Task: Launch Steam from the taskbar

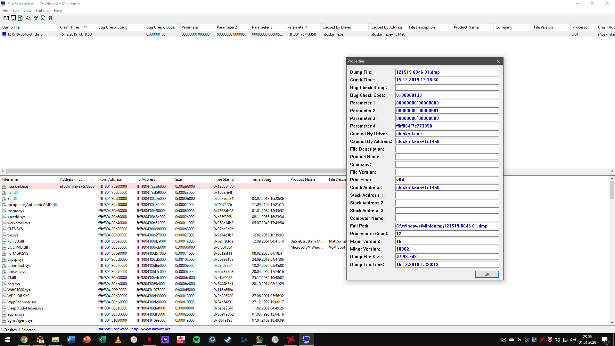Action: [x=228, y=340]
